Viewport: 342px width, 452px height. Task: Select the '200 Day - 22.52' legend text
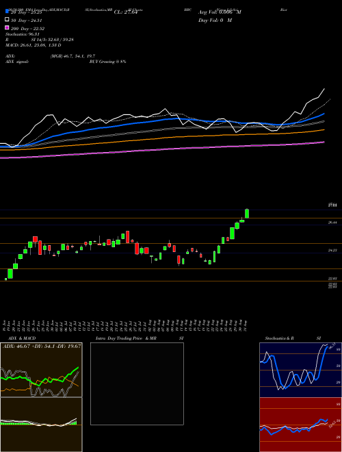coord(27,29)
